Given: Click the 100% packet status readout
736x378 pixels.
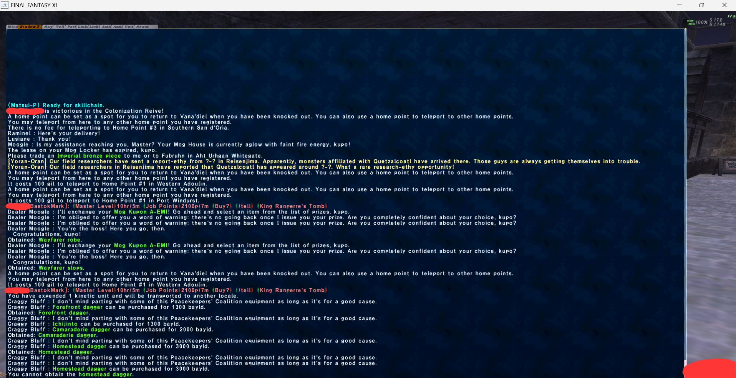Looking at the screenshot, I should (x=701, y=22).
